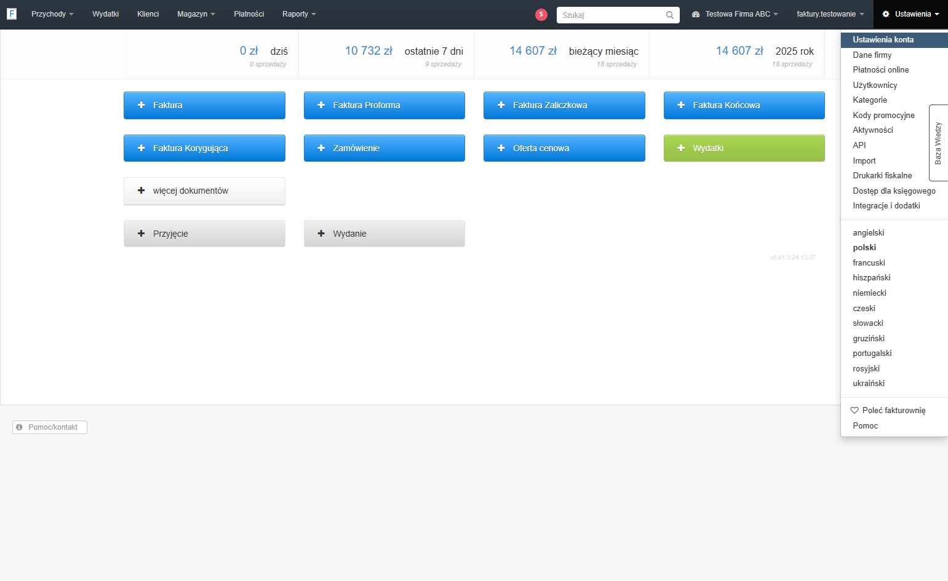Expand the Magazyn dropdown menu
Screen dimensions: 948x581
pos(196,14)
